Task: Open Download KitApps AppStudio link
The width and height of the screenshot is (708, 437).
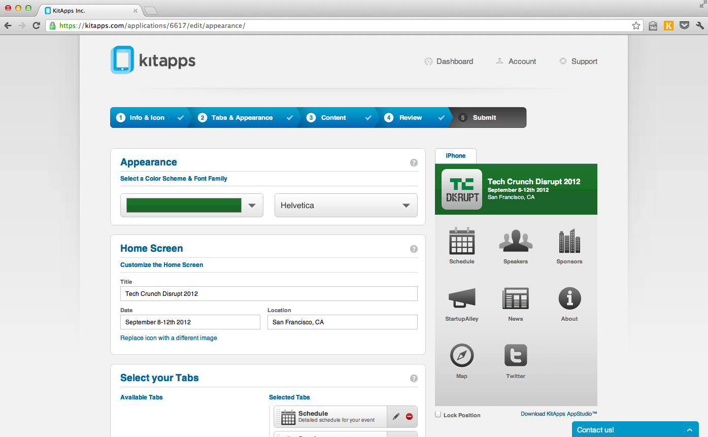Action: (559, 414)
